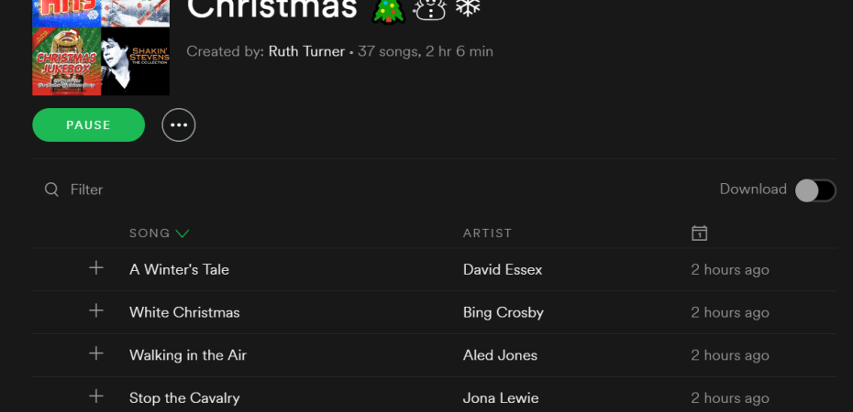Save Stop the Cavalry with plus icon
The height and width of the screenshot is (412, 853).
point(96,396)
